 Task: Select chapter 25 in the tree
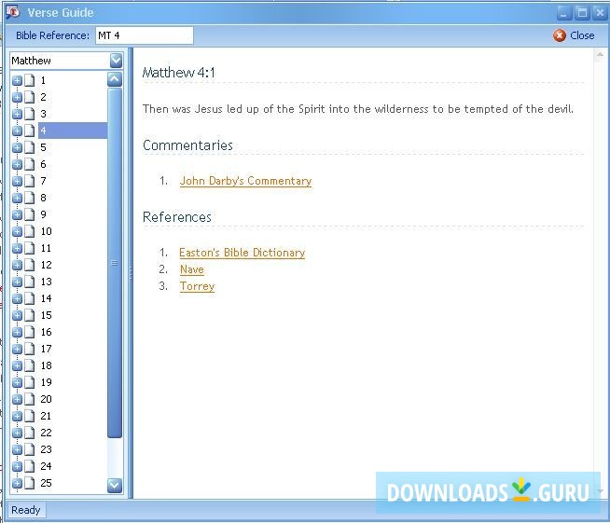click(x=46, y=483)
